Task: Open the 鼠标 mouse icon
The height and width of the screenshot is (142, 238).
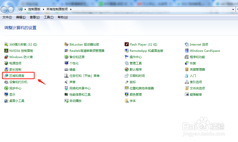Action: pos(127,82)
